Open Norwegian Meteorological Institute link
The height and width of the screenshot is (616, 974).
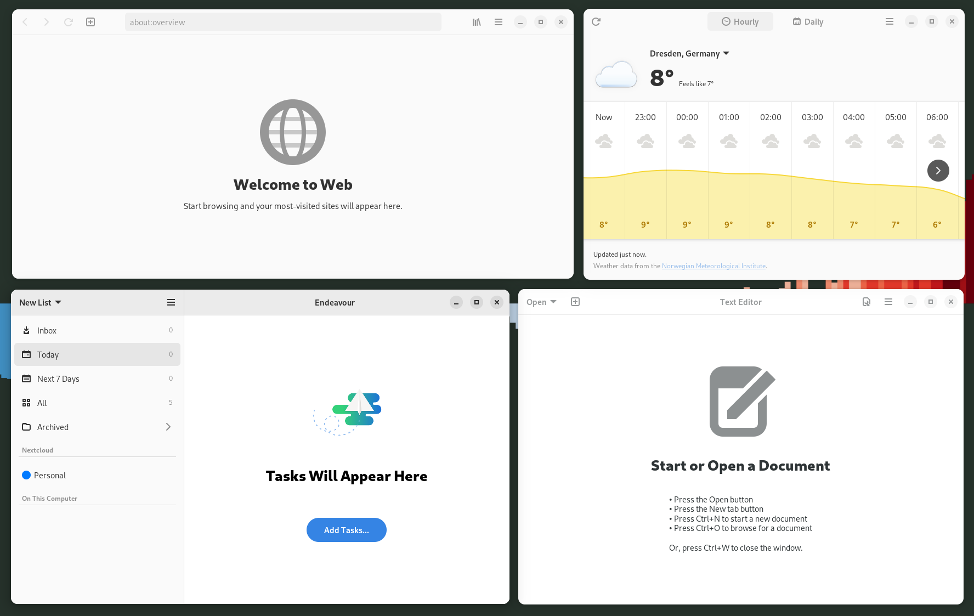[713, 266]
